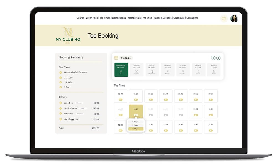Viewport: 277px width, 167px height.
Task: Open the user profile avatar
Action: tap(234, 19)
